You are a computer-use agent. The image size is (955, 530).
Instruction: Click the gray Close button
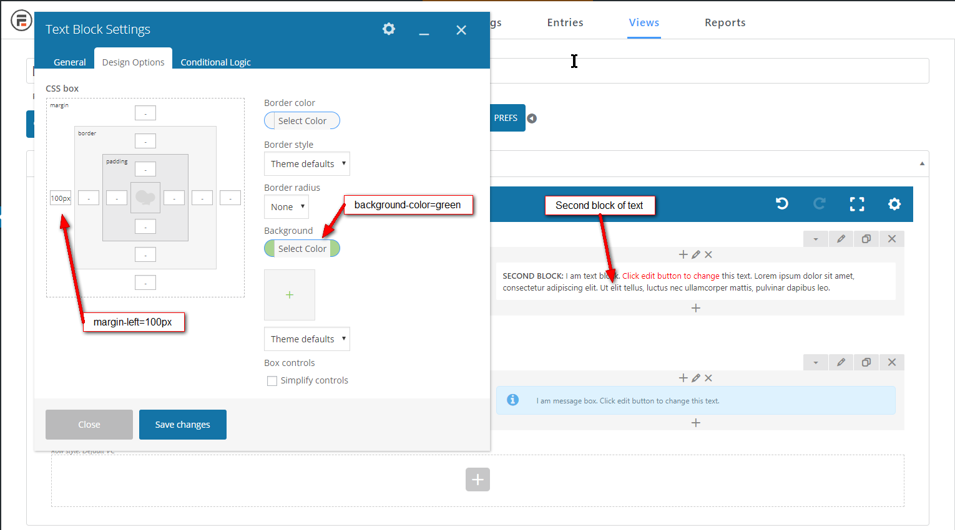(89, 425)
